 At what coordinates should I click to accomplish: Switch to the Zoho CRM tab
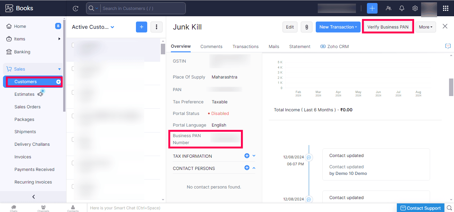click(335, 47)
